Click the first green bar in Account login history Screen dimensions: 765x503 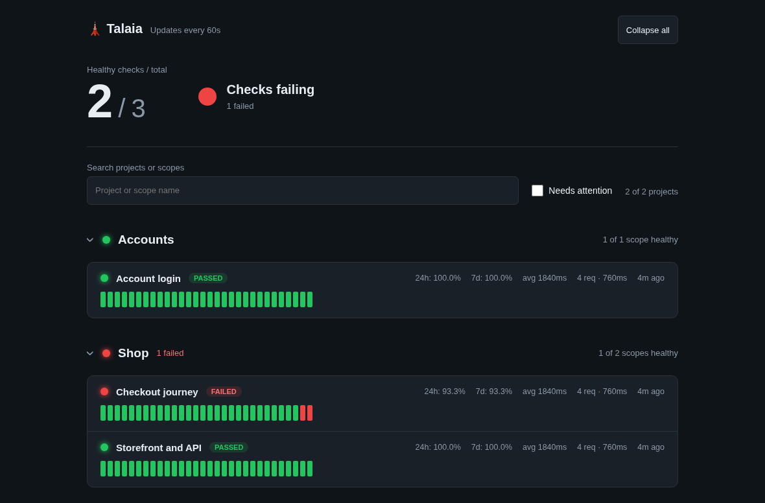103,299
